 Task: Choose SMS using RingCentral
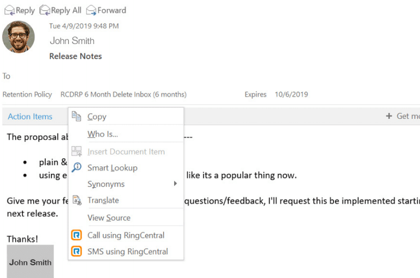(126, 251)
